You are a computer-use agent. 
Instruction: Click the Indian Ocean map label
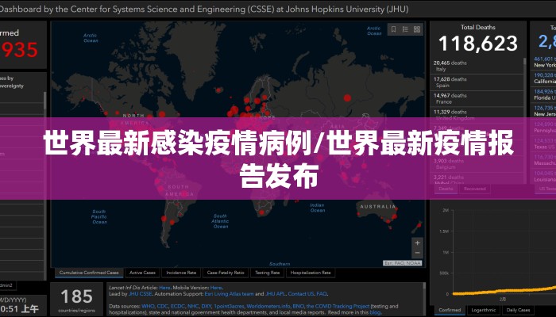click(318, 208)
